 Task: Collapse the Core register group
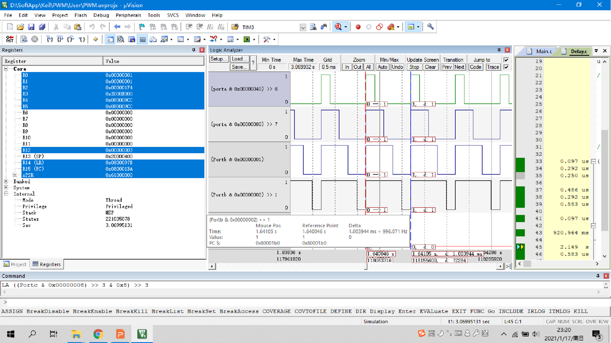point(5,69)
